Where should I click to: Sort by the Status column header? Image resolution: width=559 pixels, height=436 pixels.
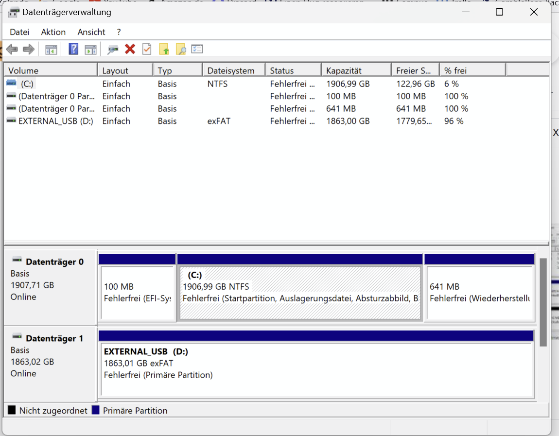pos(293,70)
